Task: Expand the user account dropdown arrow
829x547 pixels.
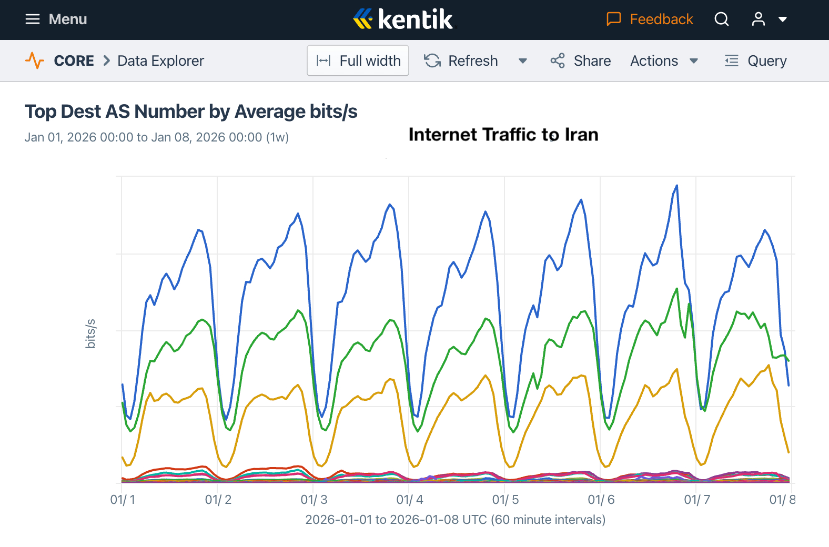Action: [783, 19]
